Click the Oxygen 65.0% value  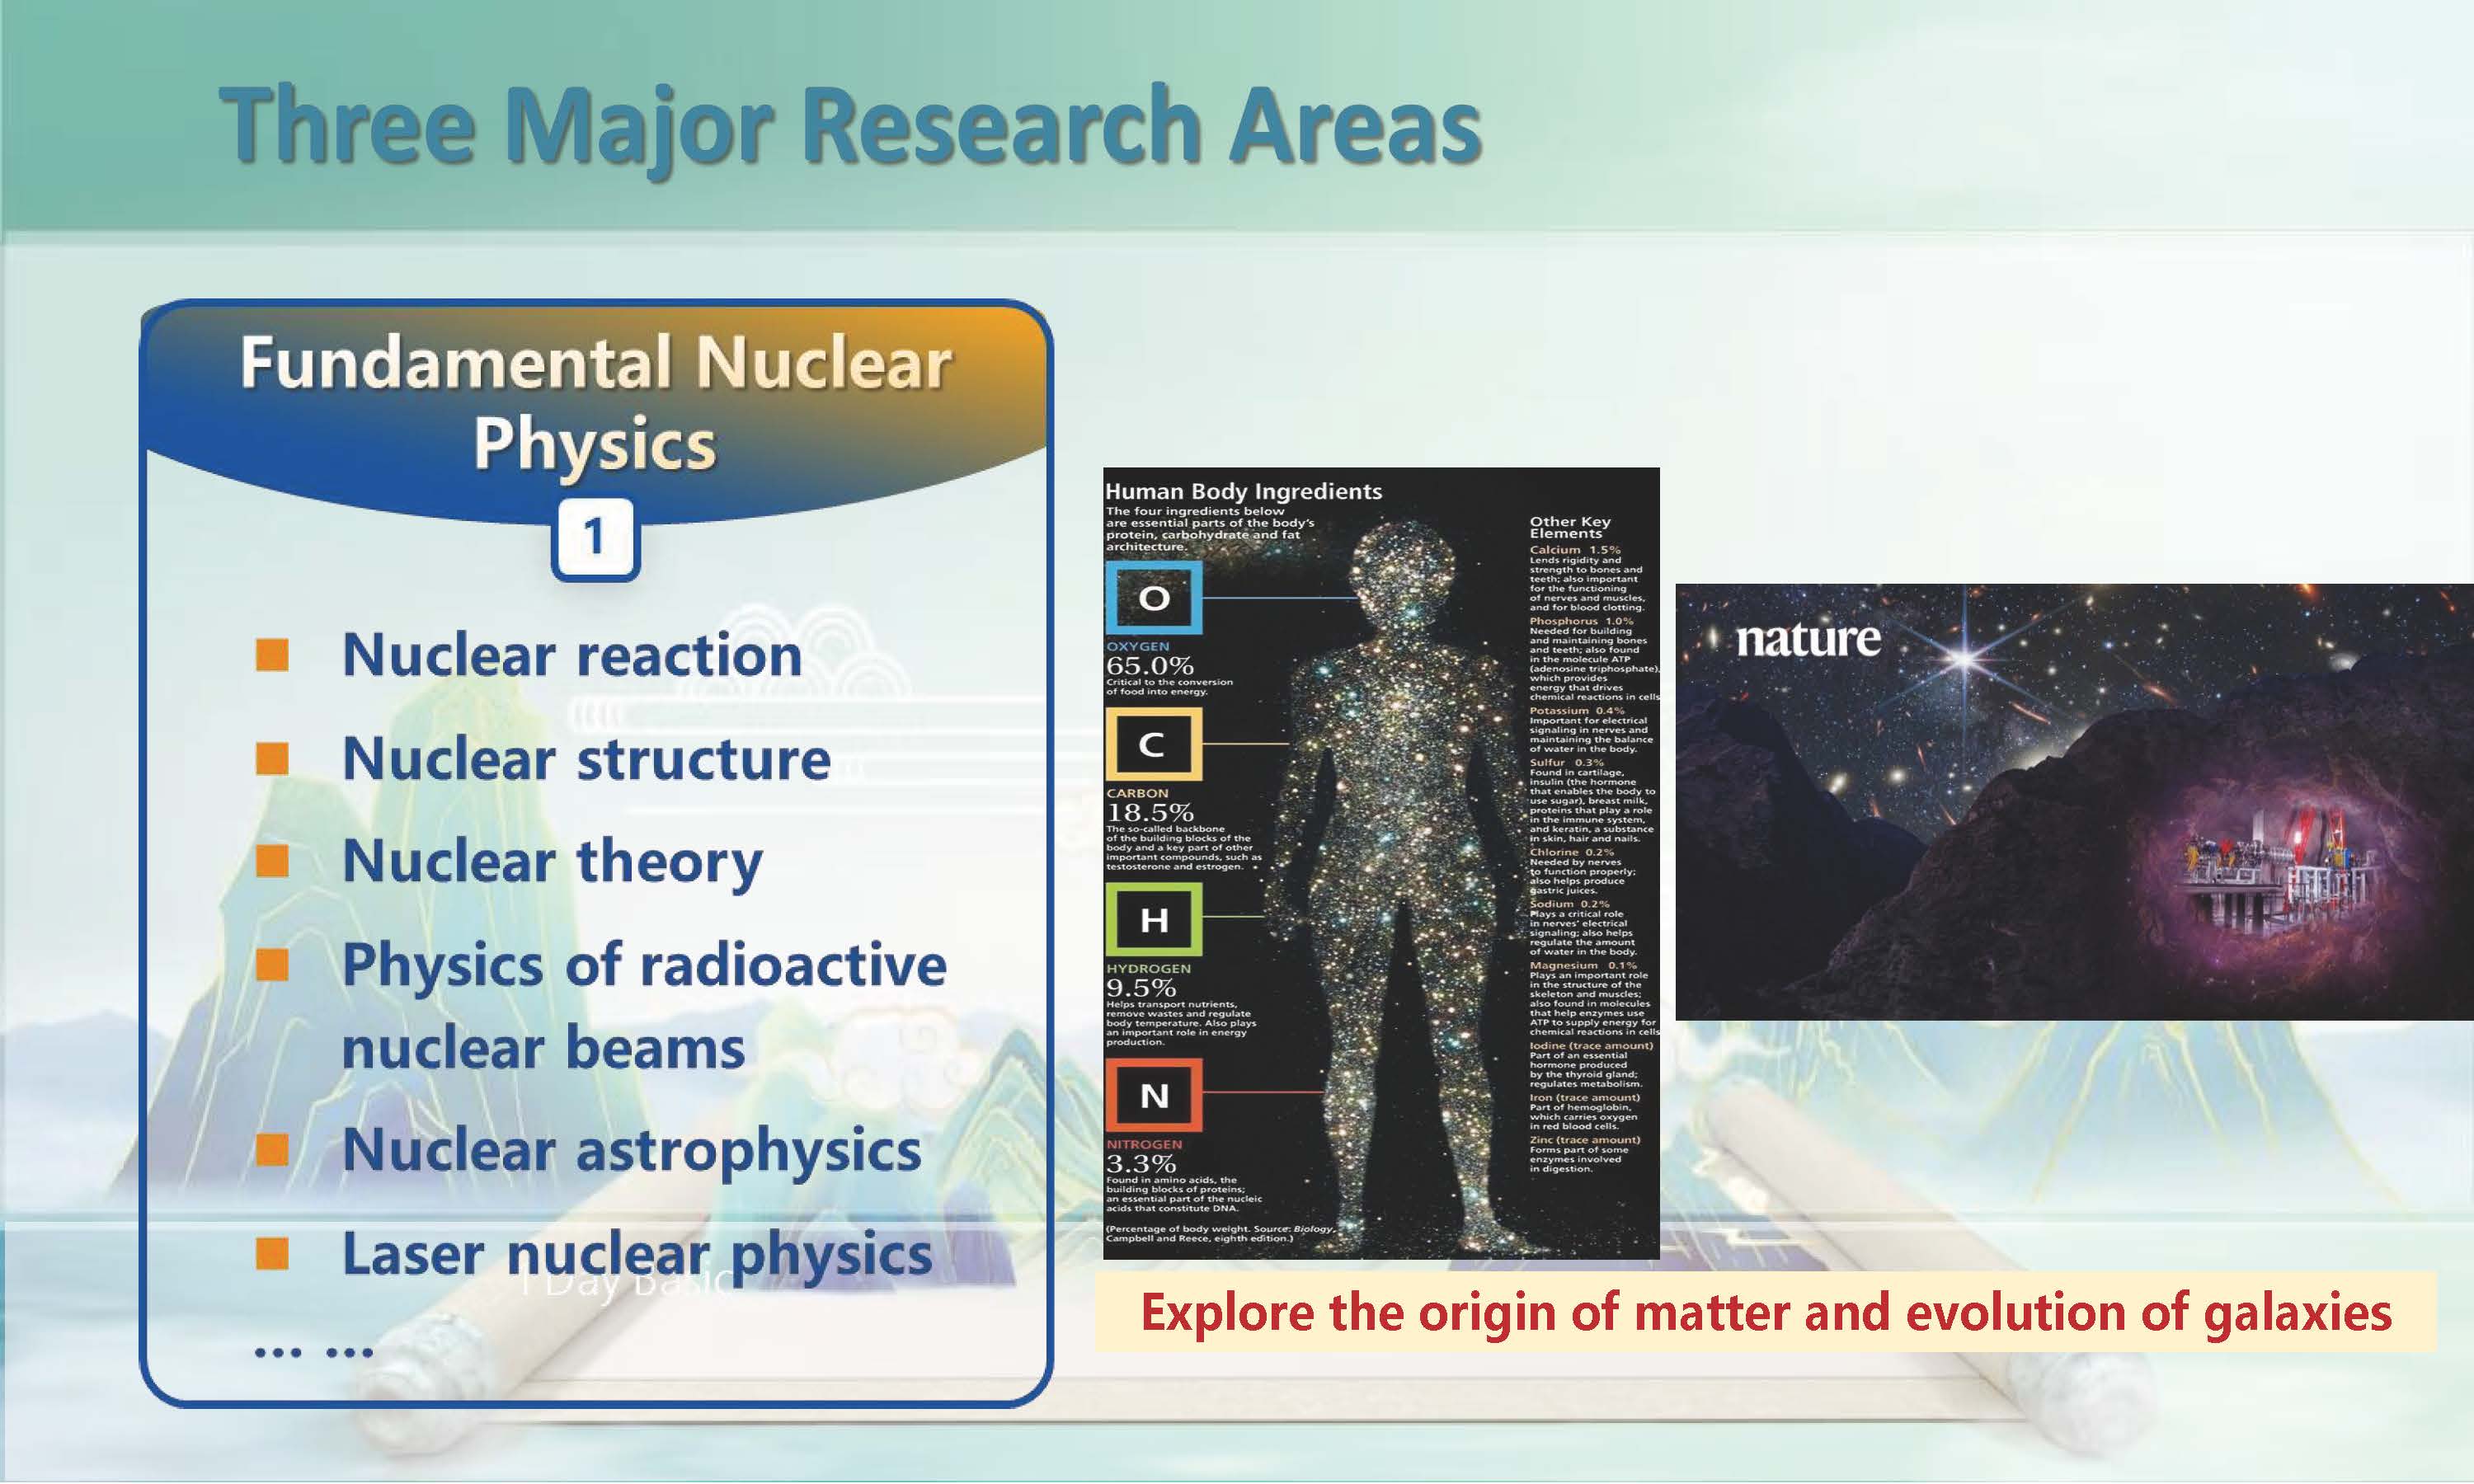[1150, 665]
